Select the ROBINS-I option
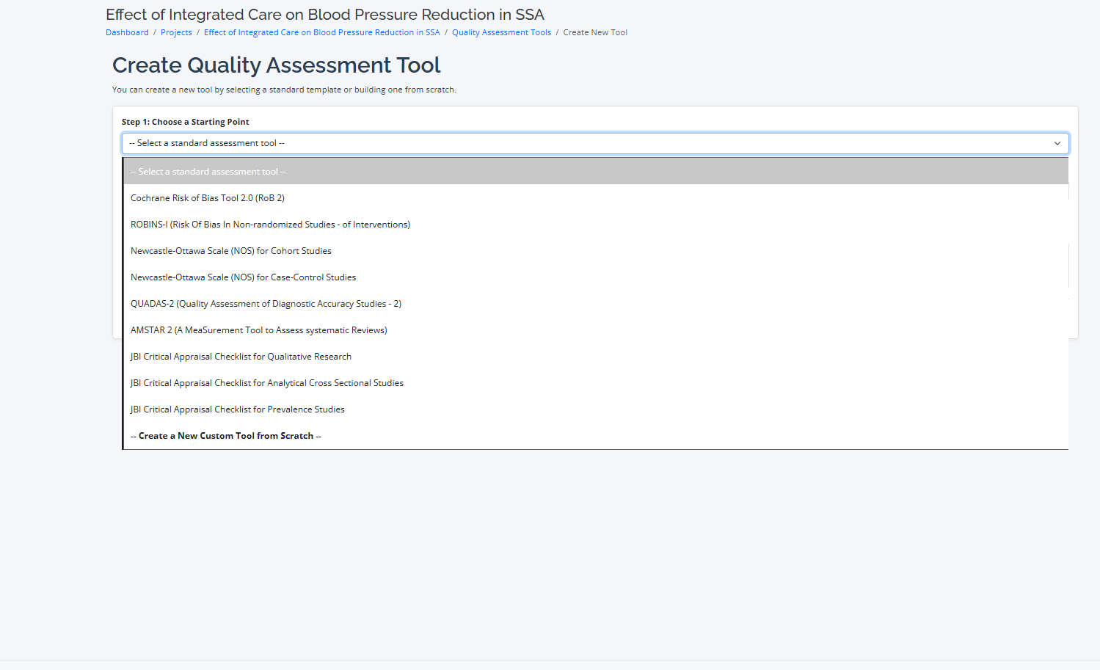The image size is (1100, 670). [x=270, y=225]
